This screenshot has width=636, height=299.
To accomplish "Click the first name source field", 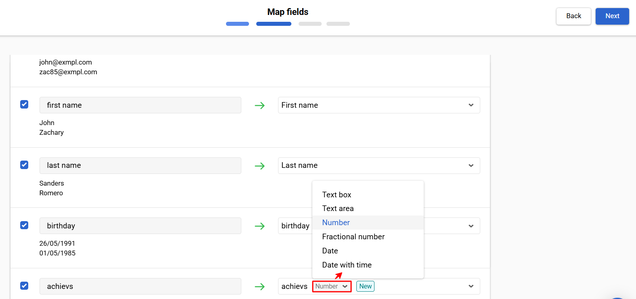I will click(140, 105).
